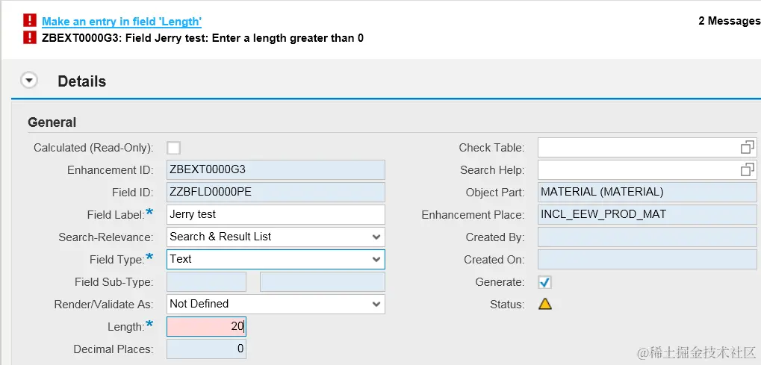The height and width of the screenshot is (365, 761).
Task: Click the 'General' section heading
Action: pyautogui.click(x=52, y=122)
